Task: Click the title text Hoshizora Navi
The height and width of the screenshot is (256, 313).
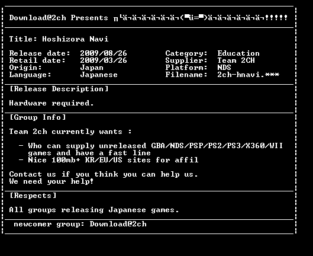Action: pos(75,39)
